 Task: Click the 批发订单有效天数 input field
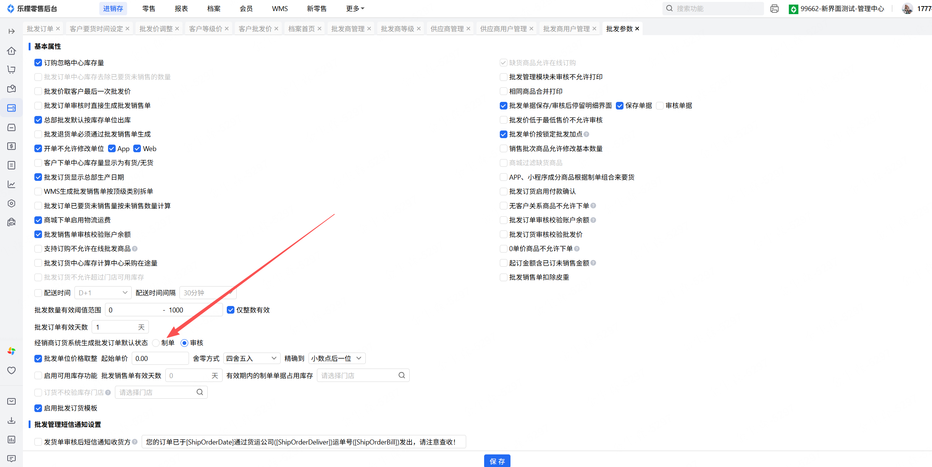pyautogui.click(x=115, y=327)
